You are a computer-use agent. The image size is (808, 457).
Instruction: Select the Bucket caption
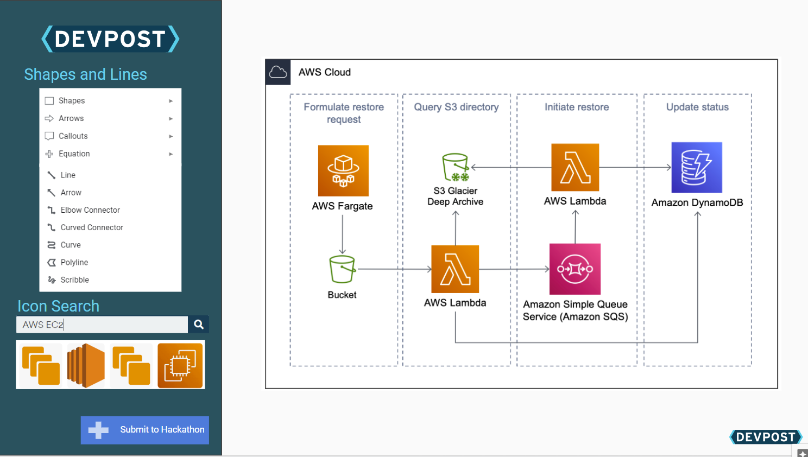(342, 295)
